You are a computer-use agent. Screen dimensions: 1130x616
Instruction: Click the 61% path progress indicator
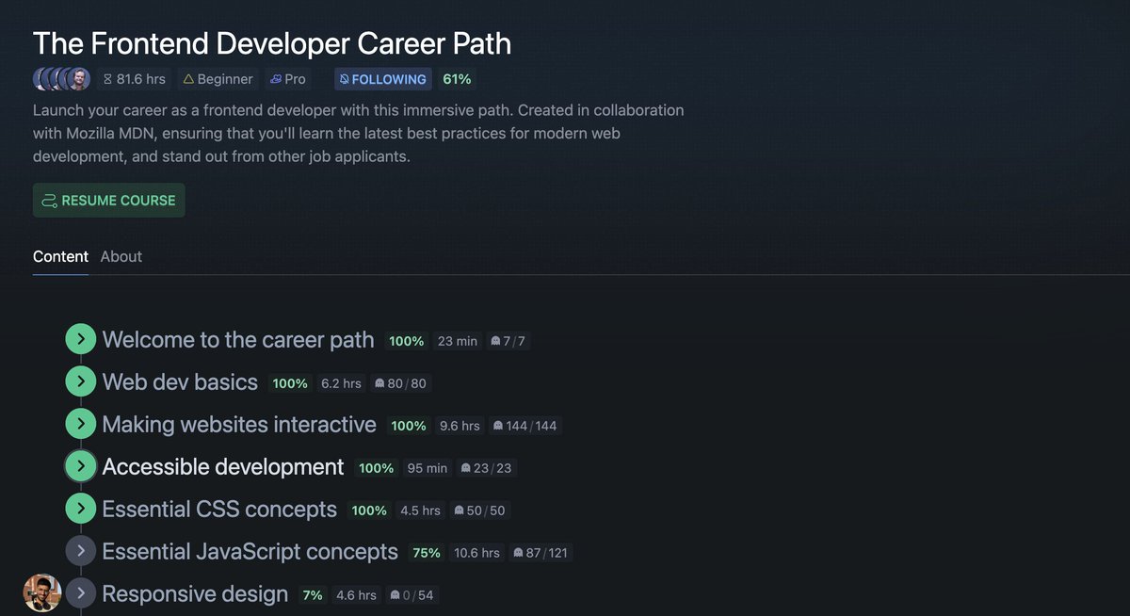coord(456,79)
